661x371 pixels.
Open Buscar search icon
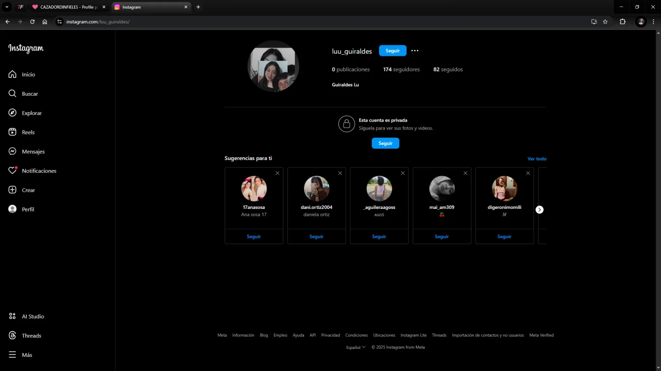(x=12, y=93)
